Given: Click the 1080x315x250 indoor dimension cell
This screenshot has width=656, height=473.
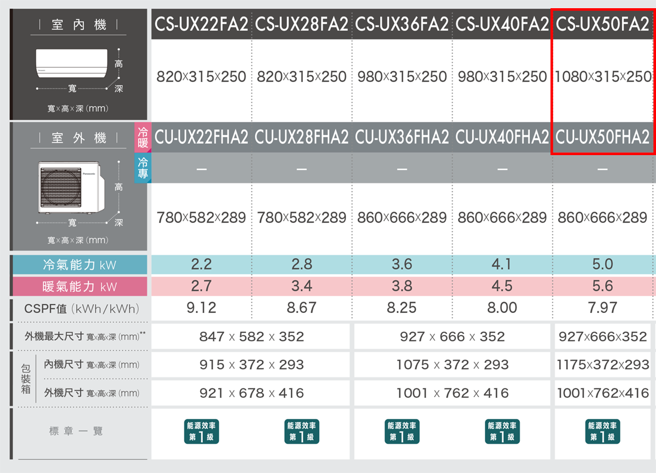Looking at the screenshot, I should click(602, 76).
